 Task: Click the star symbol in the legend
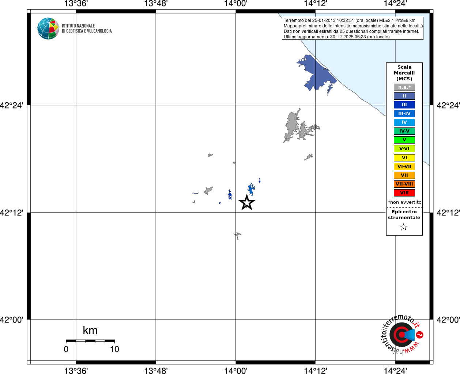[403, 227]
